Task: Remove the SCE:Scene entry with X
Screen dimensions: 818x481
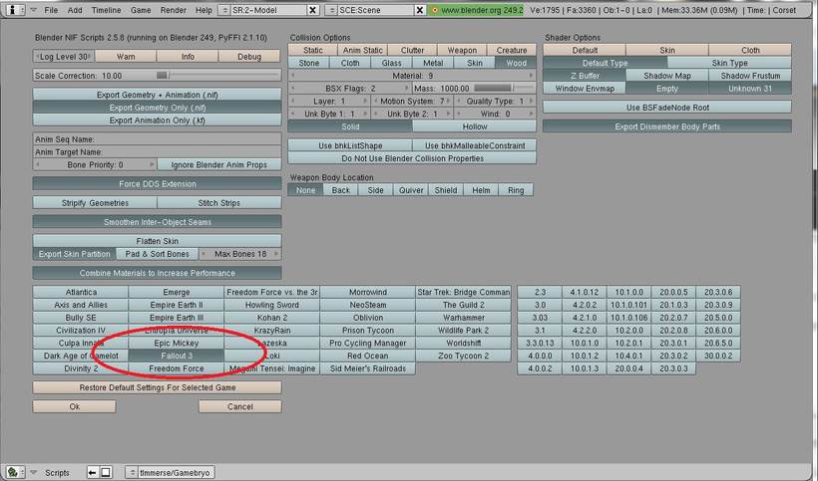Action: [419, 10]
